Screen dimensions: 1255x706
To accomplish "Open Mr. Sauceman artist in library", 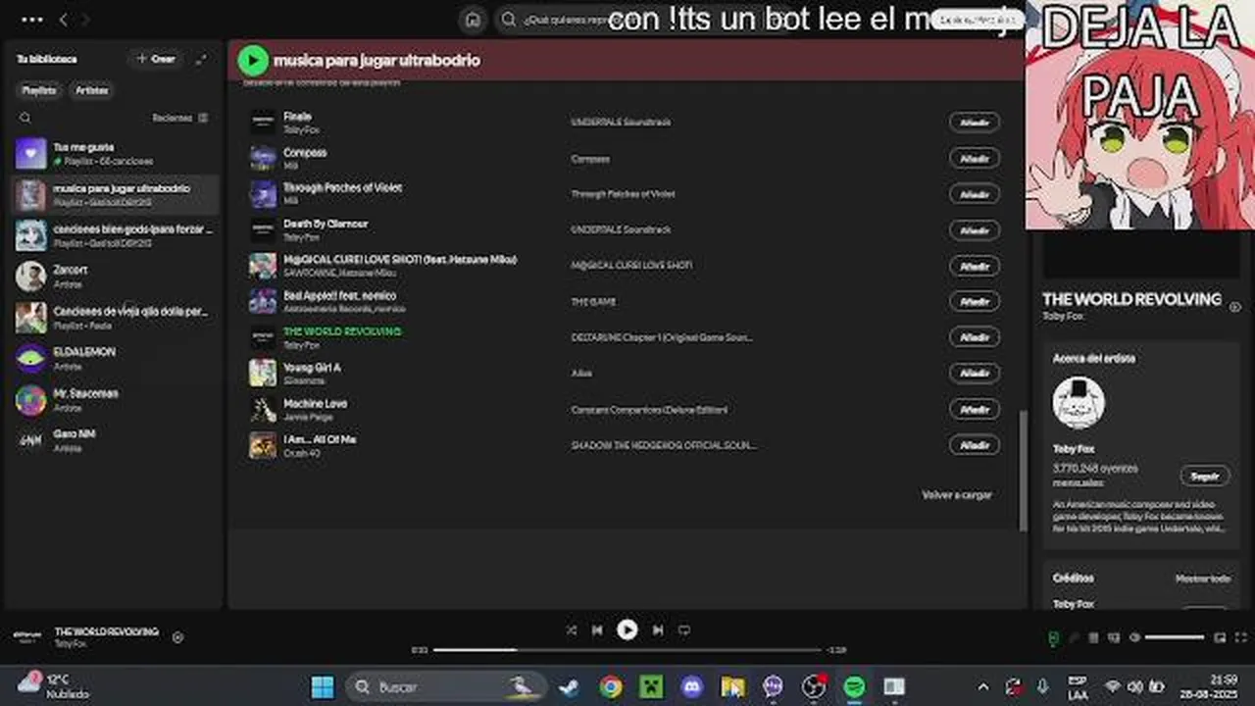I will tap(116, 399).
